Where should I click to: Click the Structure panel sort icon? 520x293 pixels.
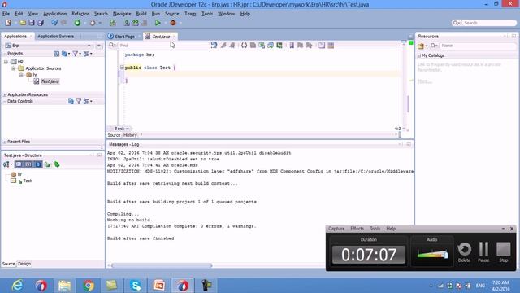6,164
